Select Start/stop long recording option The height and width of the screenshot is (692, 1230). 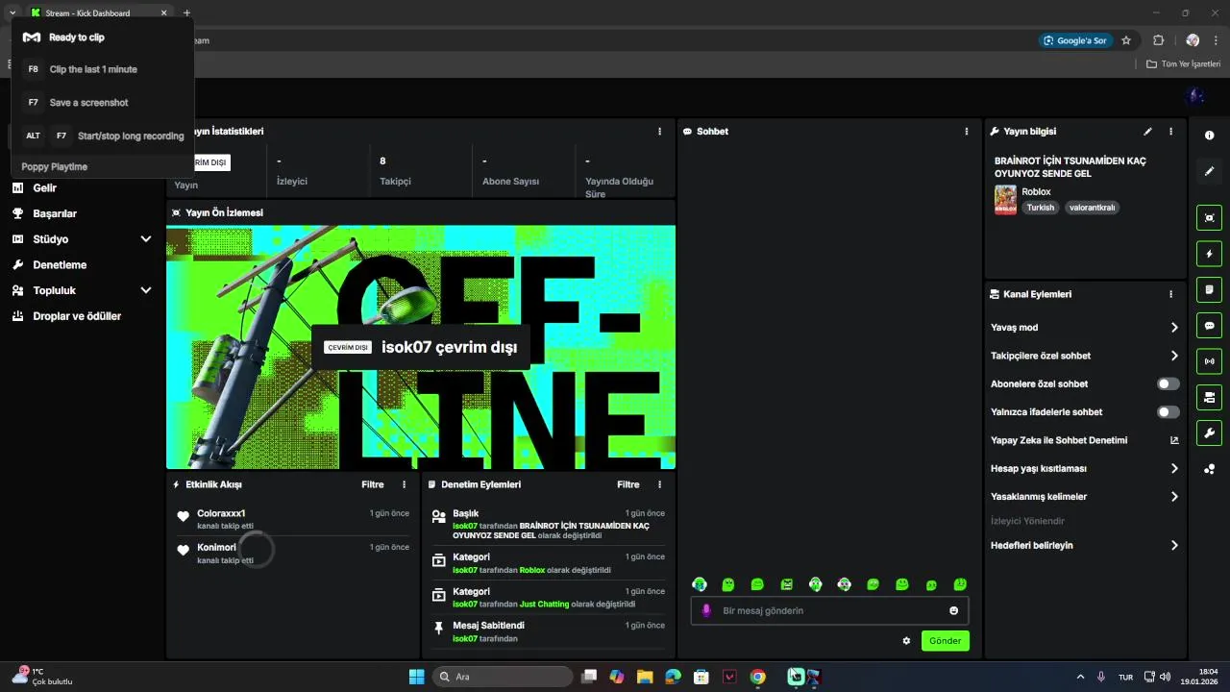pos(131,136)
